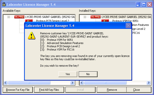Click V6 PRO badge in Available Keys
Screen dimensions: 154x95
pyautogui.click(x=19, y=17)
